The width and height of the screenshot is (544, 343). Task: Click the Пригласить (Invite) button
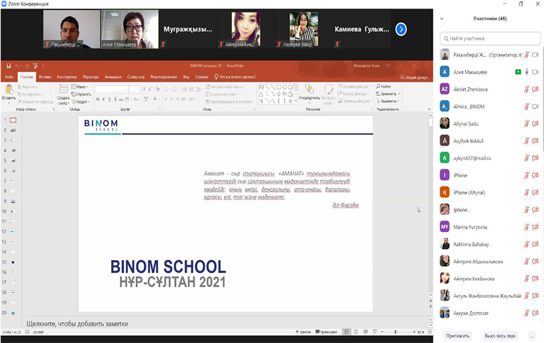458,336
